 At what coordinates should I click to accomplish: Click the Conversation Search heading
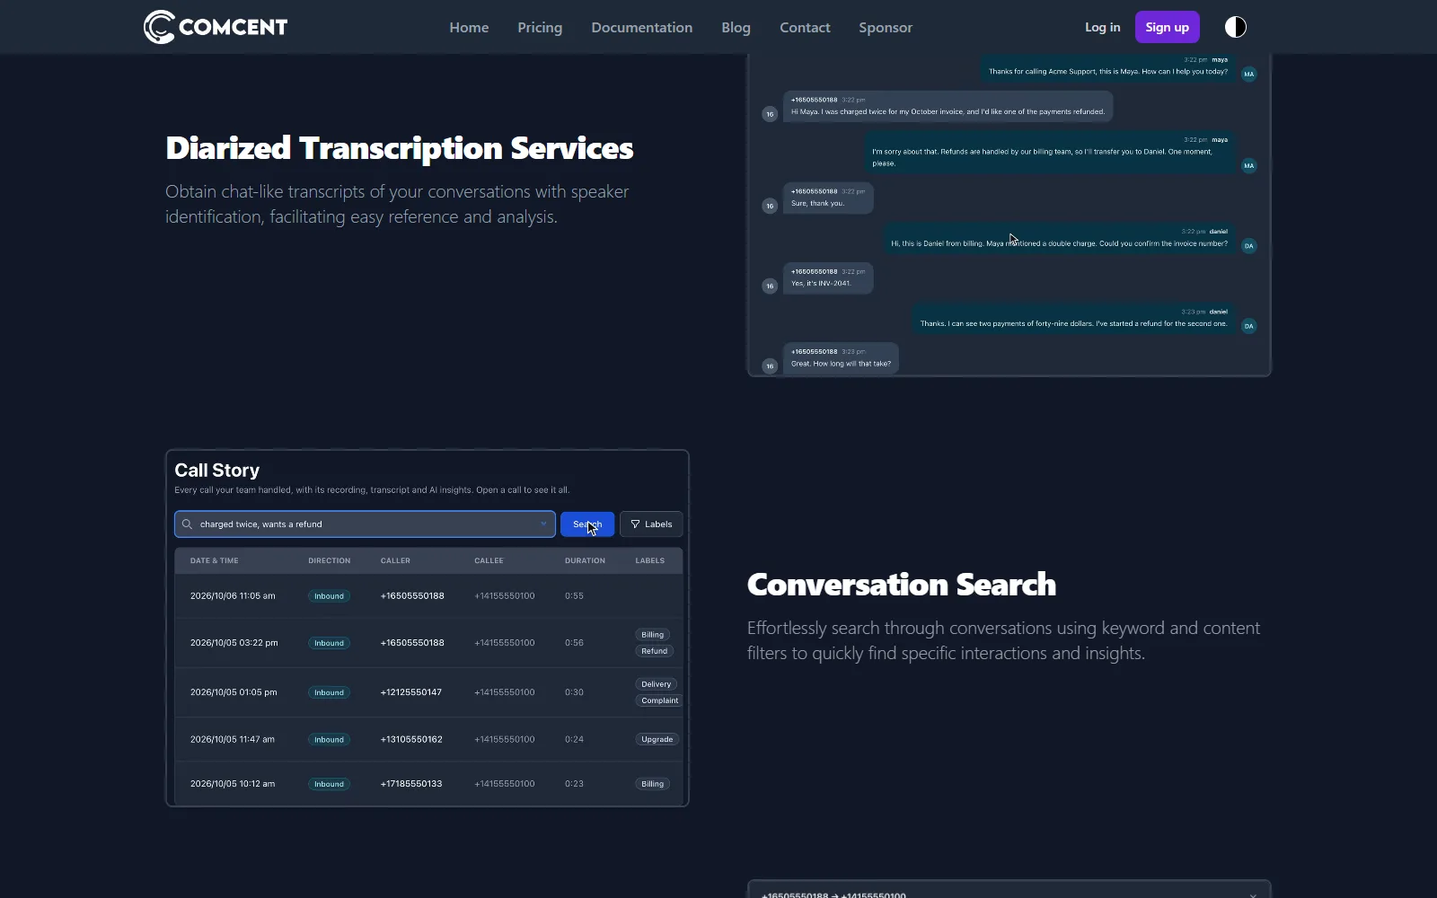click(902, 585)
